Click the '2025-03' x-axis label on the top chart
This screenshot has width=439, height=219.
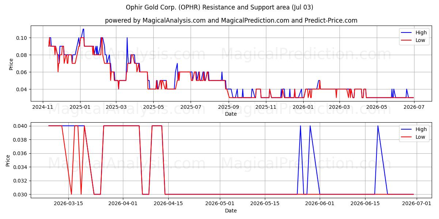coord(116,107)
